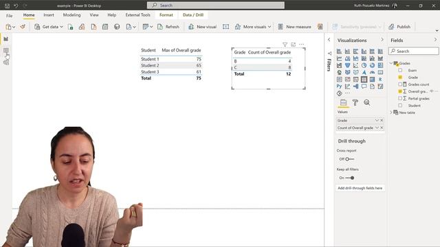Click the New measure button
The width and height of the screenshot is (440, 247).
click(x=294, y=27)
